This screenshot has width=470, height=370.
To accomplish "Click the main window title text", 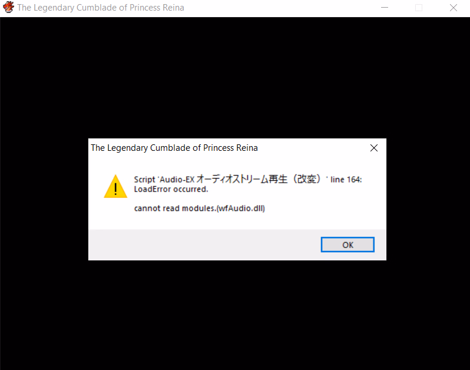I will [100, 8].
